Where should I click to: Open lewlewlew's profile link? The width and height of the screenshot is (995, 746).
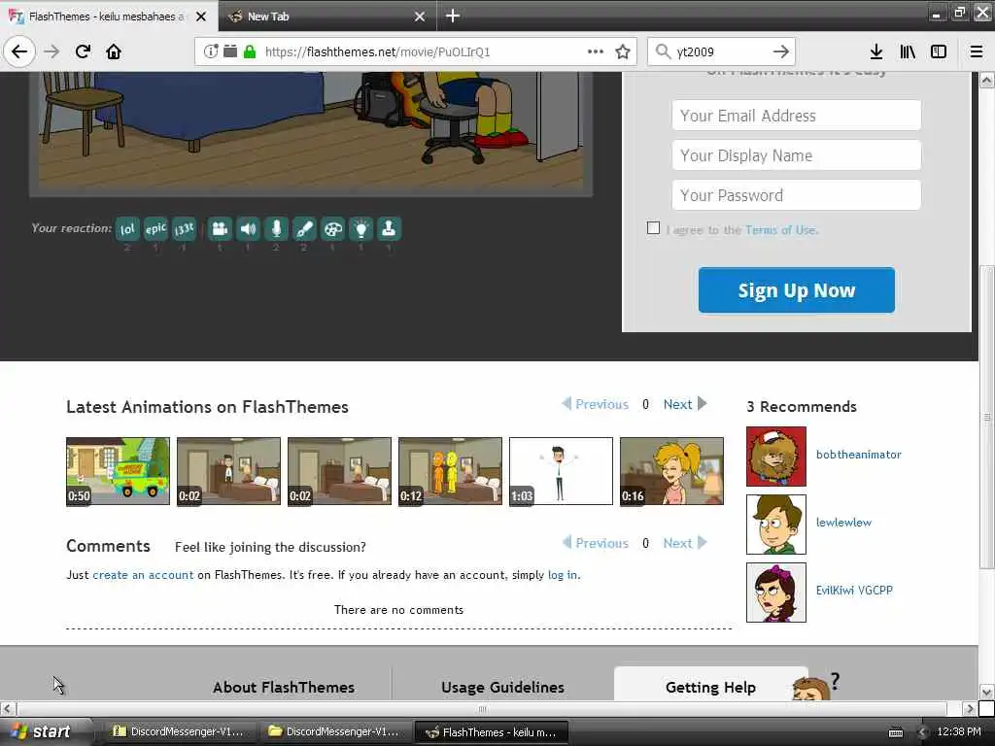pos(843,522)
